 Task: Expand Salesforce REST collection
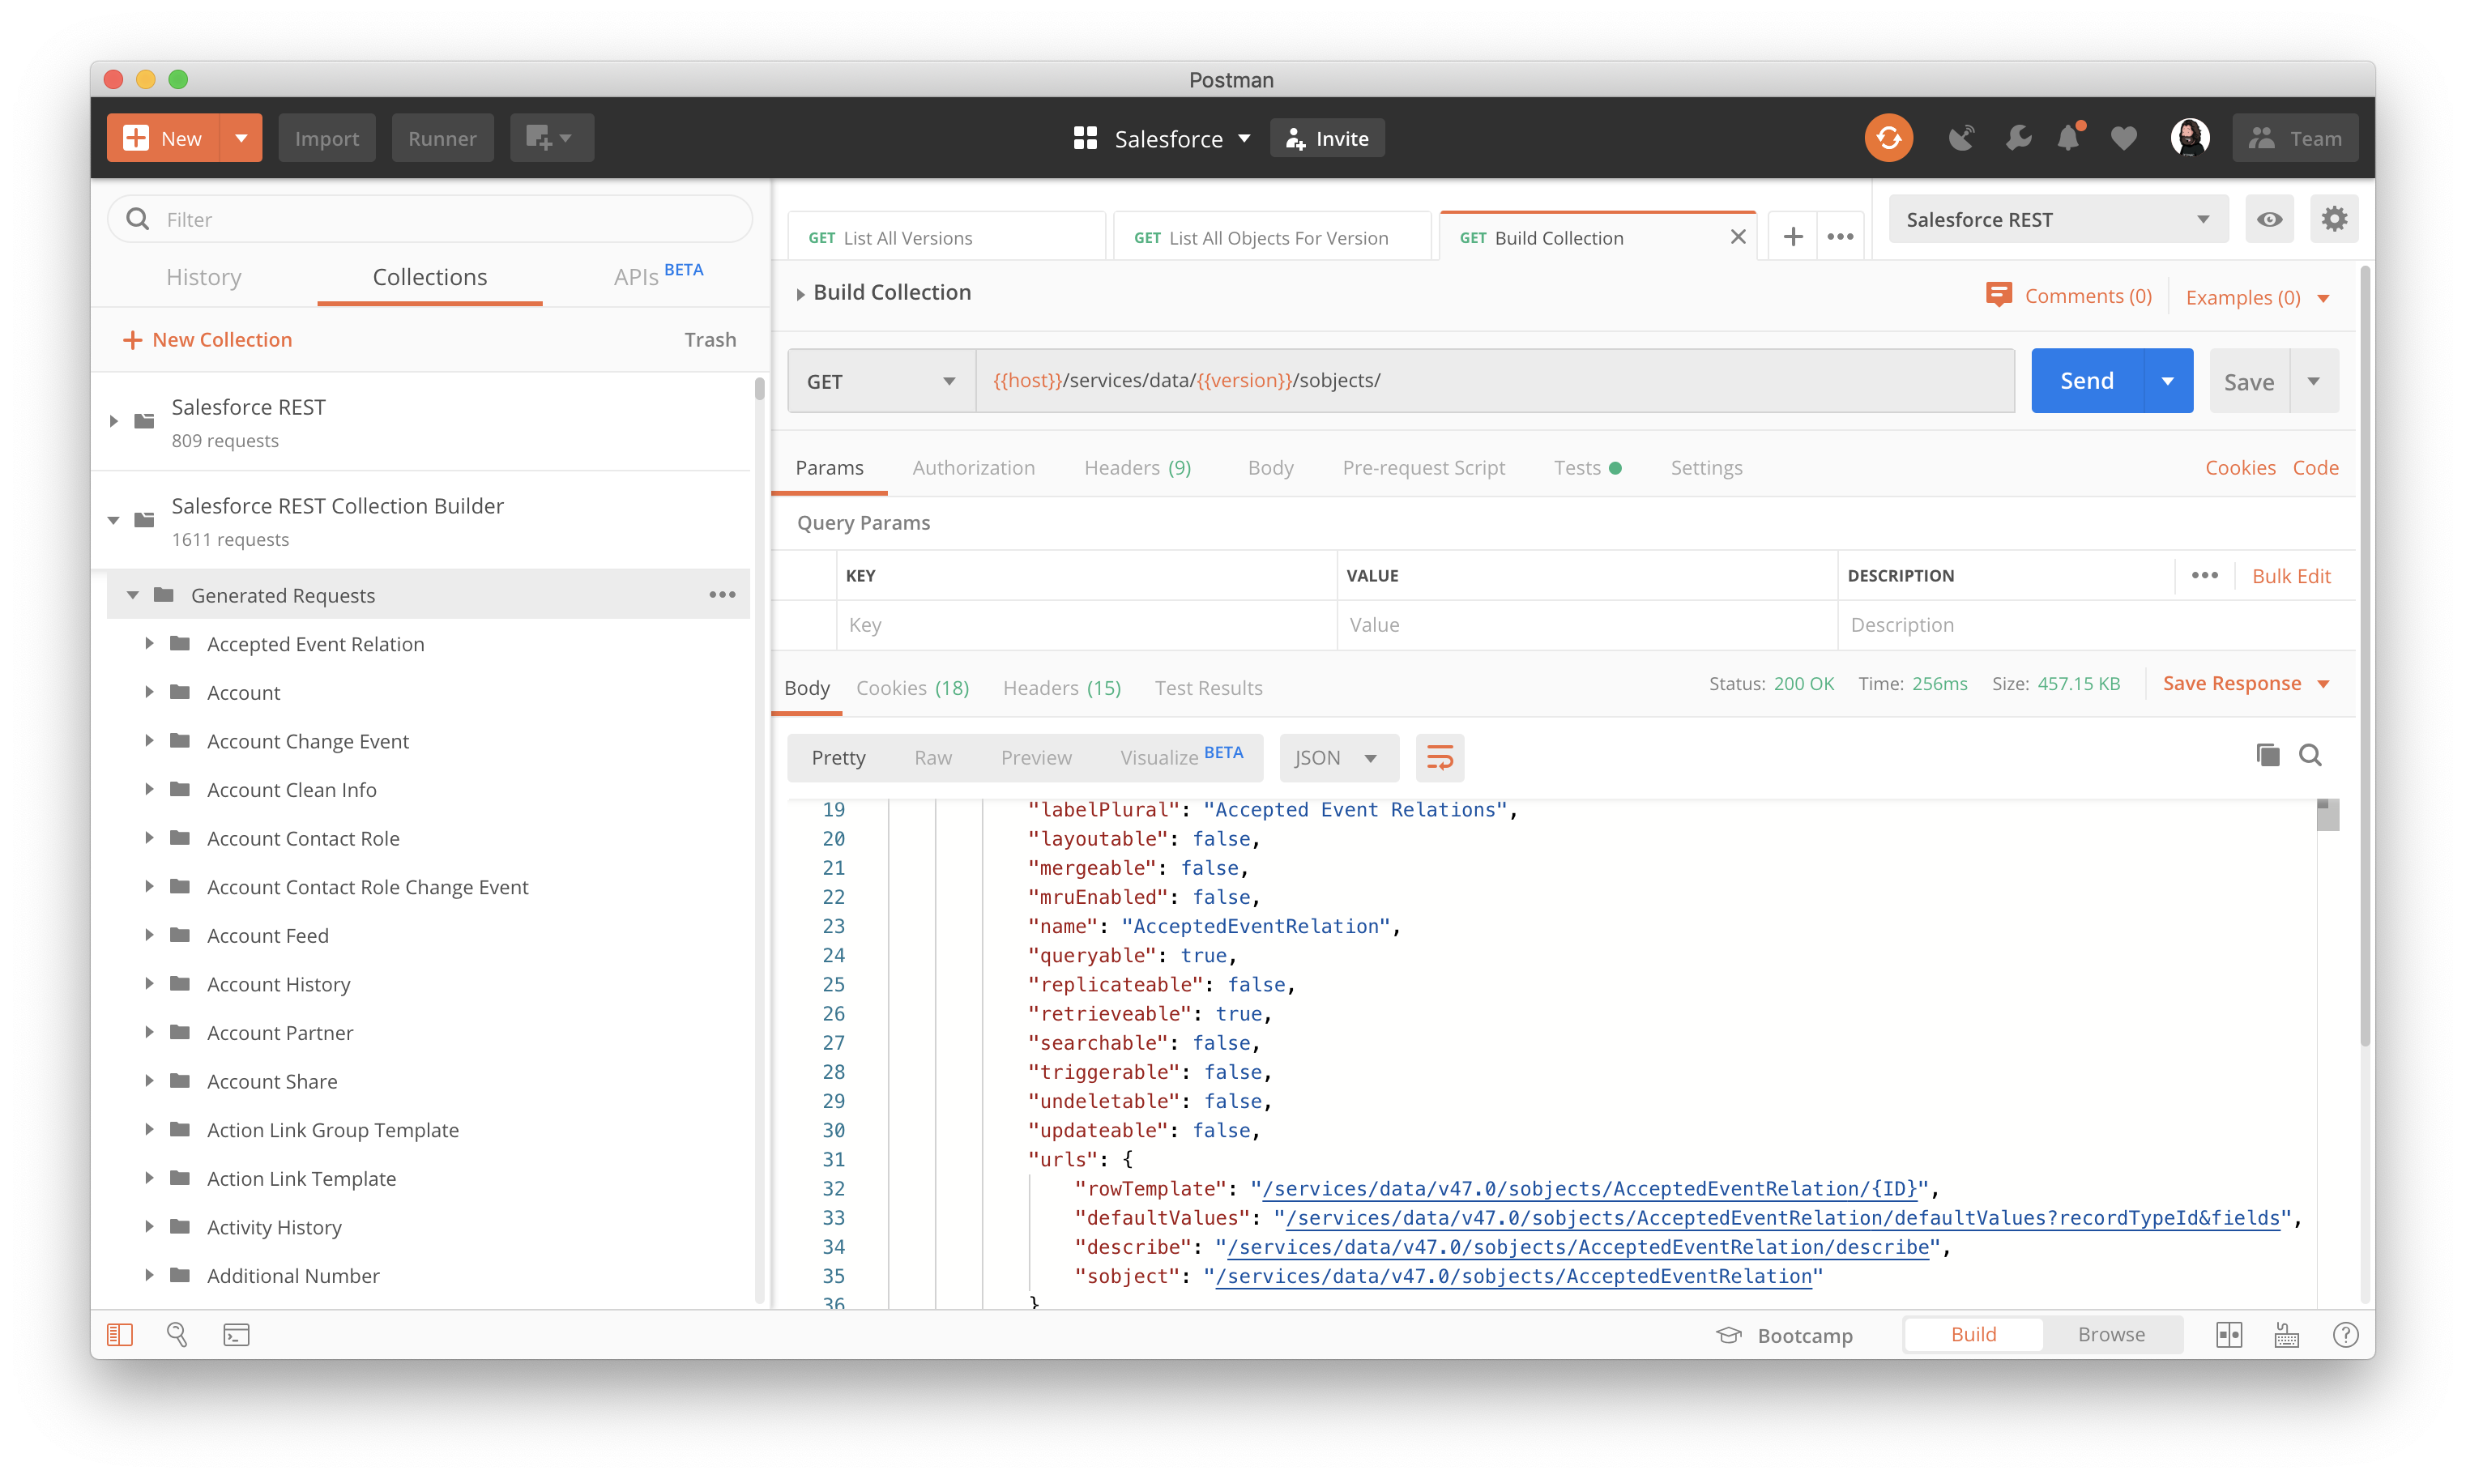[x=113, y=421]
